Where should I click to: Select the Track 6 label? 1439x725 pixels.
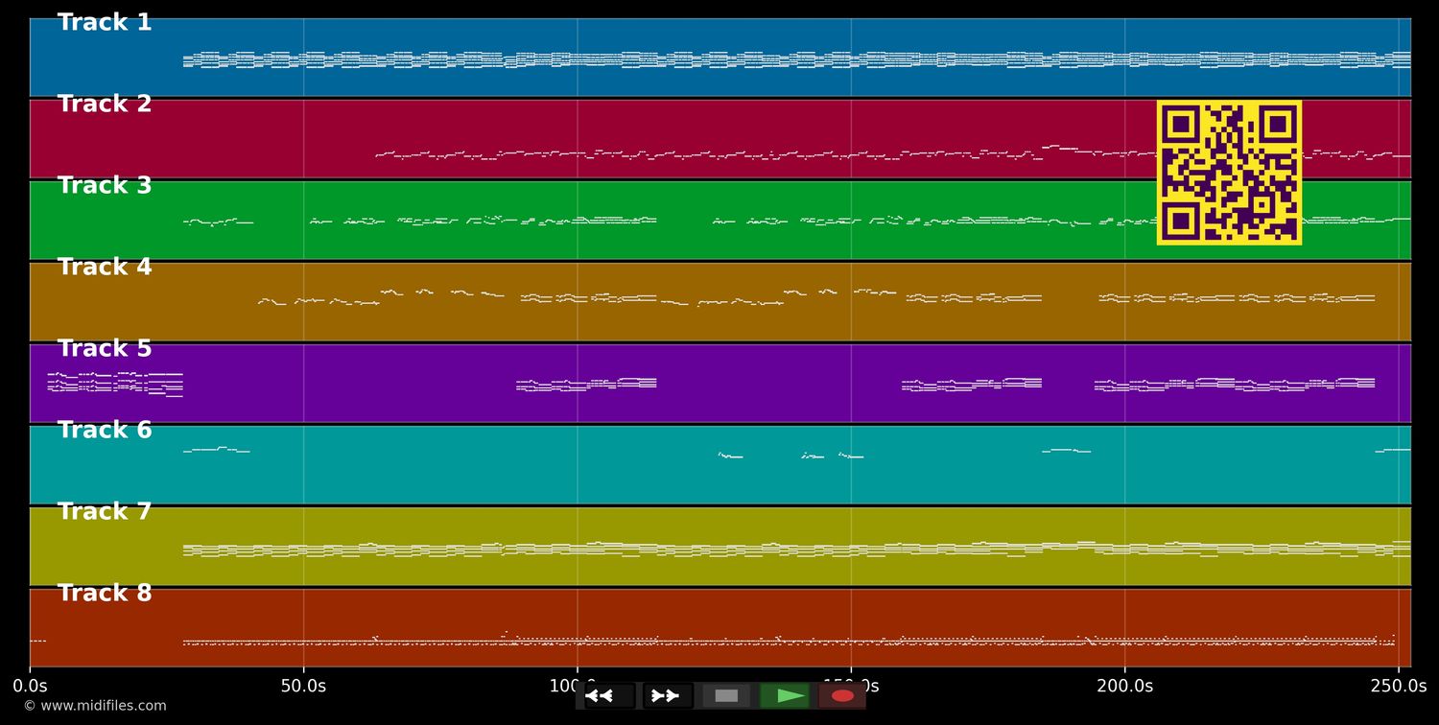(x=104, y=430)
